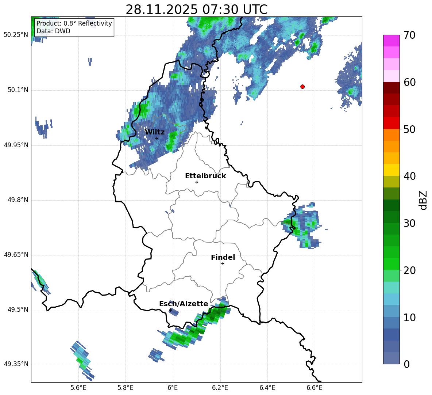Image resolution: width=432 pixels, height=395 pixels.
Task: Click the colorbar tick label 30
Action: (x=409, y=223)
